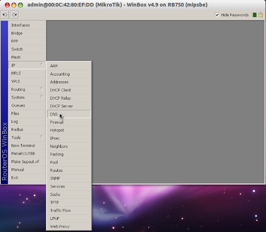Open Hotspot from the IP submenu
The image size is (266, 232).
tap(69, 130)
